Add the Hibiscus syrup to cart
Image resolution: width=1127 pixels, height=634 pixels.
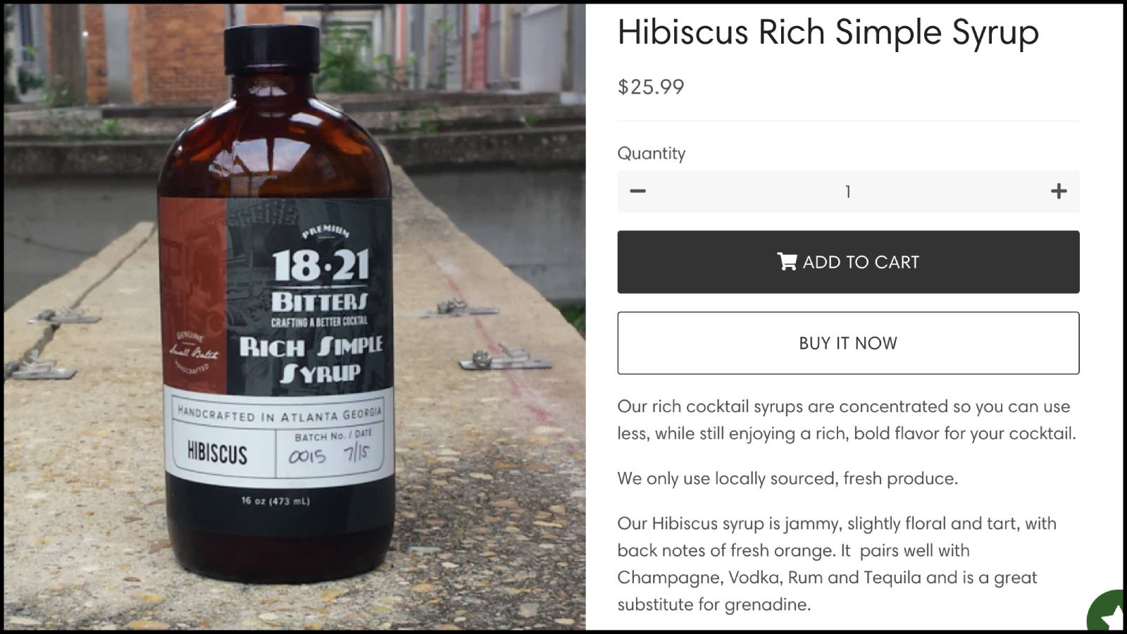pos(848,262)
